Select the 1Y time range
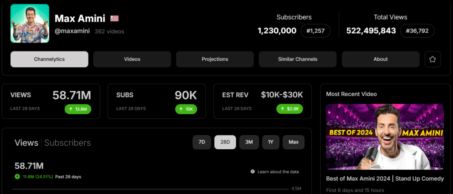This screenshot has width=453, height=194. 271,142
